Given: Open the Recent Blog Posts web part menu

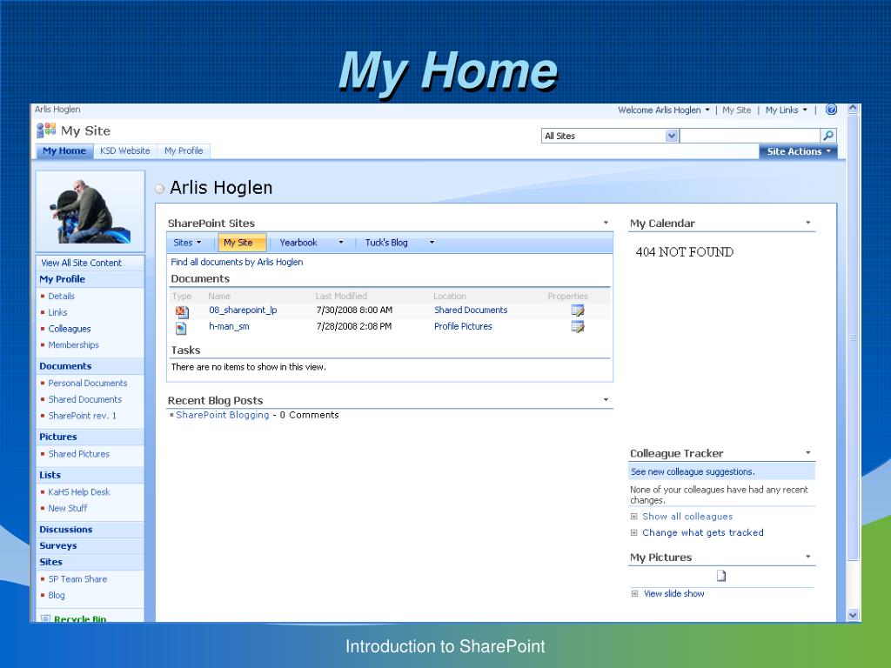Looking at the screenshot, I should tap(606, 400).
